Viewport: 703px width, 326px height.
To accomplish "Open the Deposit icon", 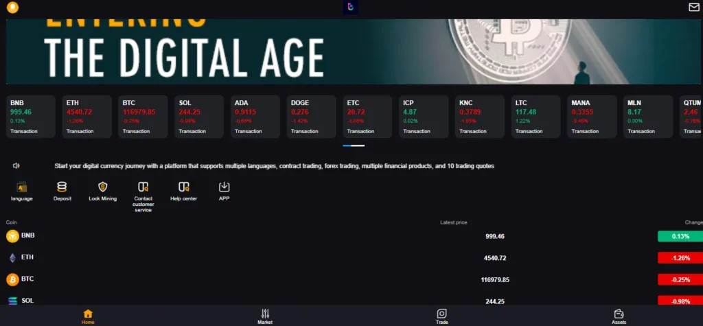I will [x=62, y=187].
